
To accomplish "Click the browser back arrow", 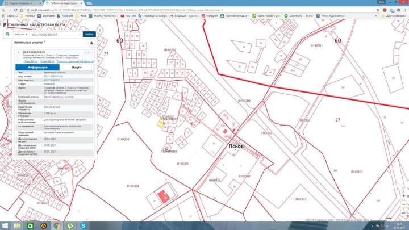I will tap(5, 10).
